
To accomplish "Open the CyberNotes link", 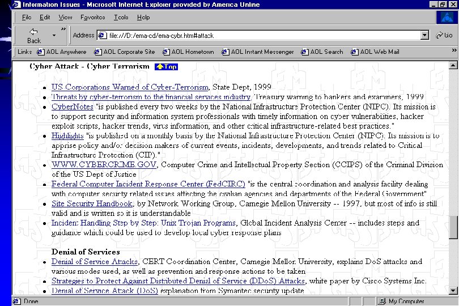I will pyautogui.click(x=73, y=107).
